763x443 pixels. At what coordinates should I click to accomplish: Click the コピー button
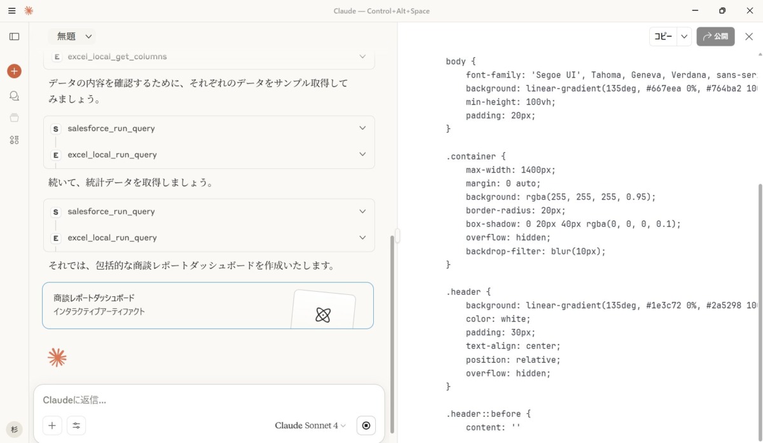point(663,37)
